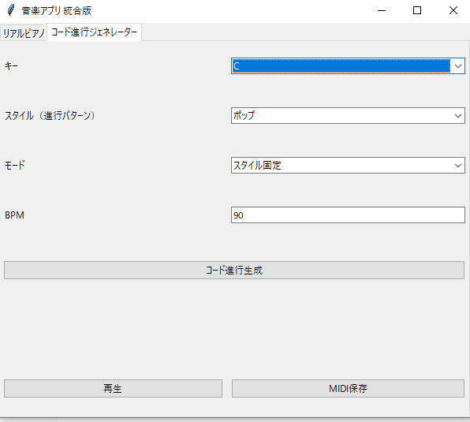Maximize the 音楽アプリ window
Screen dimensions: 470x422
(x=417, y=10)
